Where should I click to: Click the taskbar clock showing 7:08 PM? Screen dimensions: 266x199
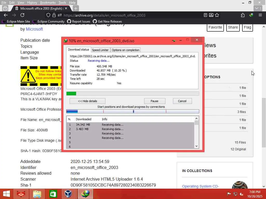[x=255, y=194]
